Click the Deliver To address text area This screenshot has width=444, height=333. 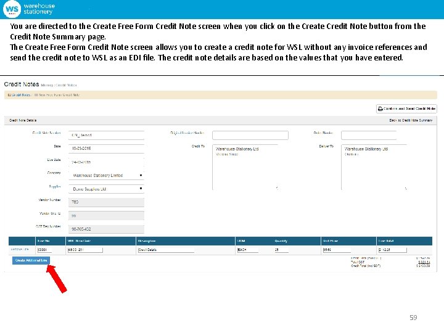click(375, 167)
